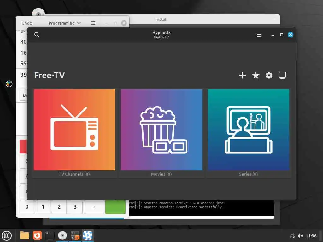Minimize the Hypnotix window
Viewport: 323px width, 242px height.
pyautogui.click(x=273, y=35)
